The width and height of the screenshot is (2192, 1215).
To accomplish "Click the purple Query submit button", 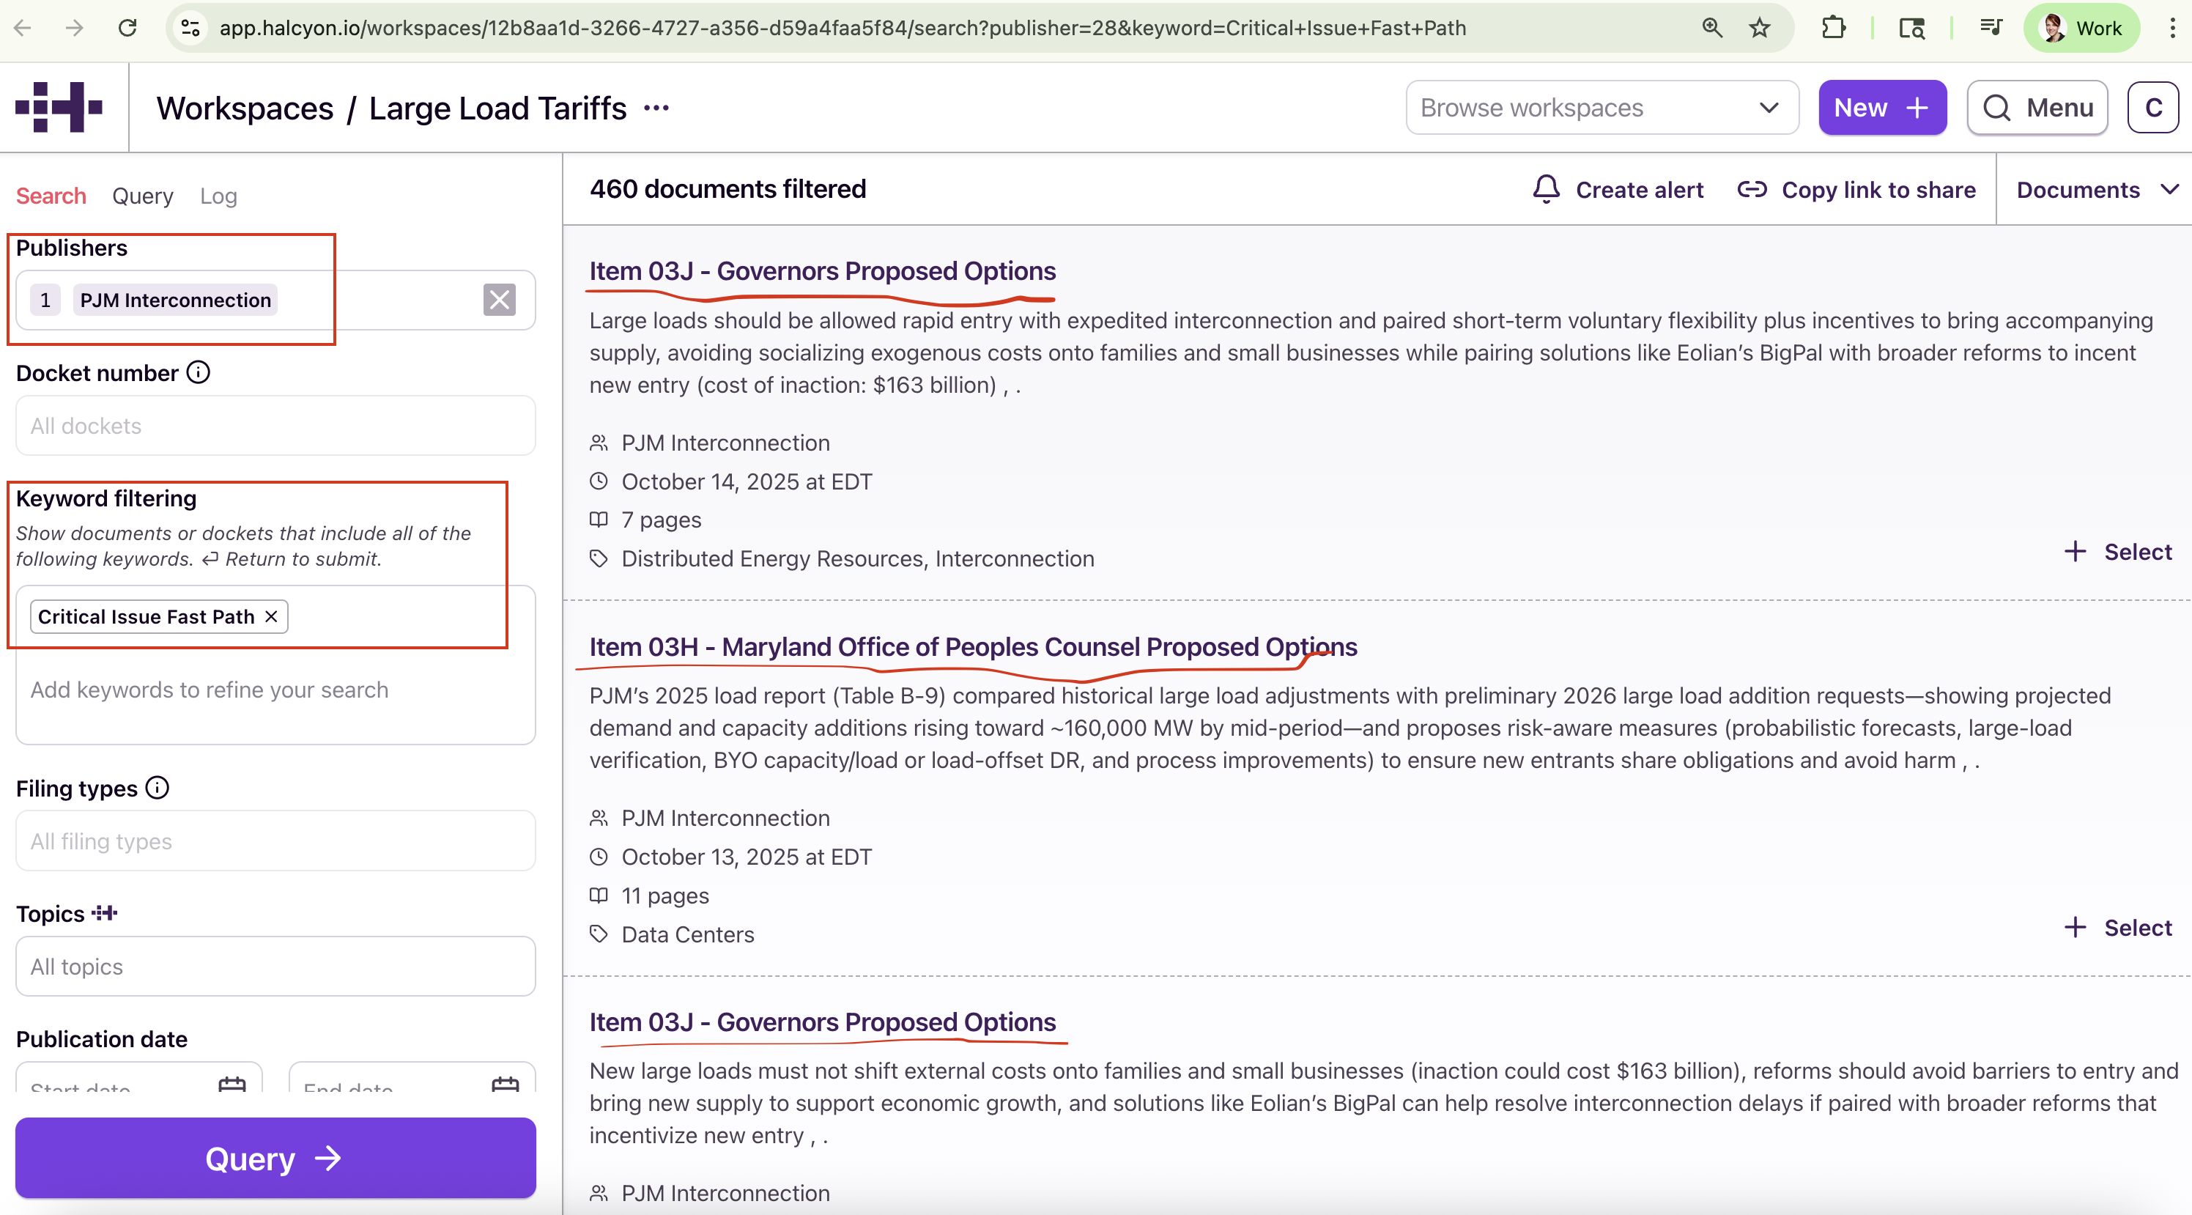I will click(275, 1158).
